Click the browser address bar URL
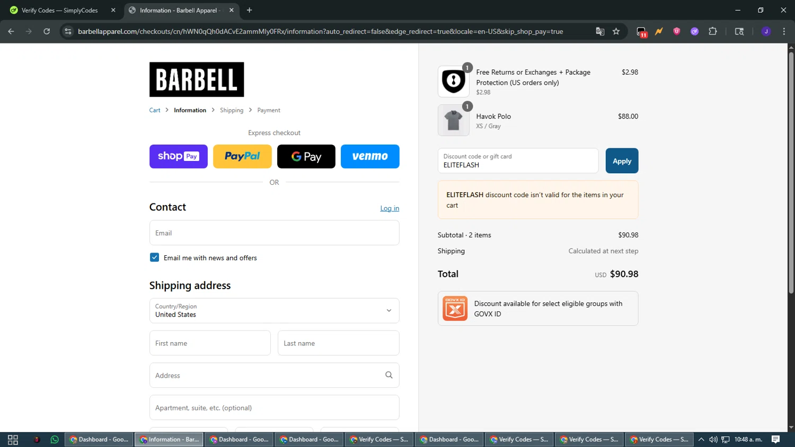This screenshot has height=447, width=795. point(320,31)
